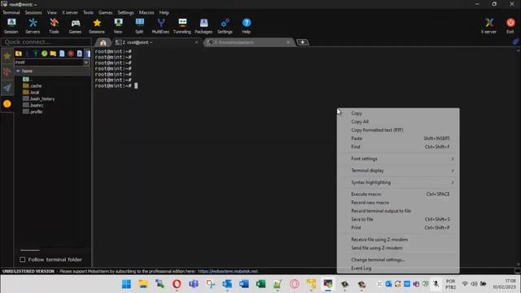Viewport: 521px width, 293px height.
Task: Open Excel from taskbar
Action: tap(260, 284)
